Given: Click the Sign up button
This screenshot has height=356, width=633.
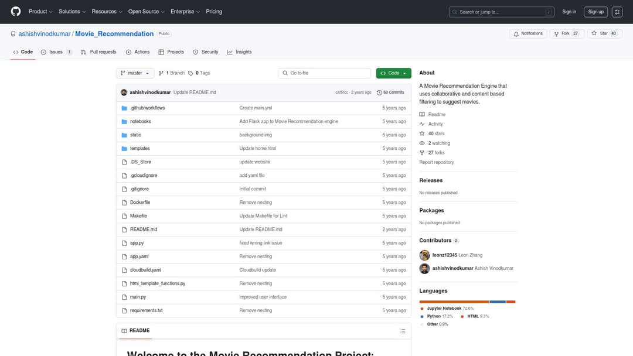Looking at the screenshot, I should pos(596,12).
